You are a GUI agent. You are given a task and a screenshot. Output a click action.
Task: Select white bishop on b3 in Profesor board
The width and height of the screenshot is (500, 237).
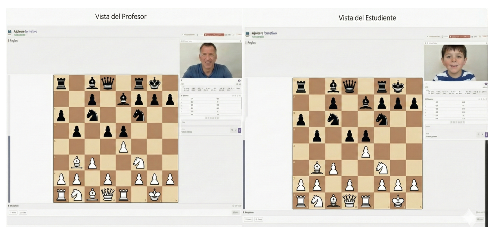(76, 163)
